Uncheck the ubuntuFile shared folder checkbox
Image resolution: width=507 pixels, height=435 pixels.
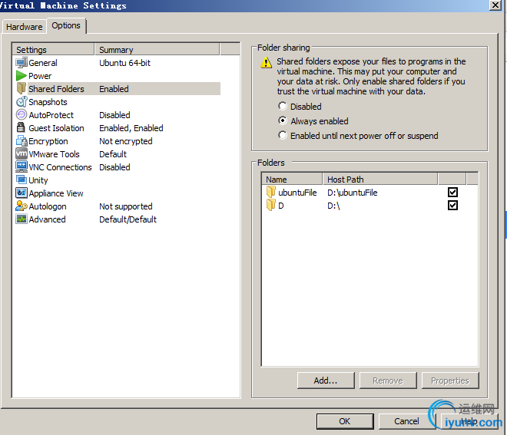(x=452, y=192)
